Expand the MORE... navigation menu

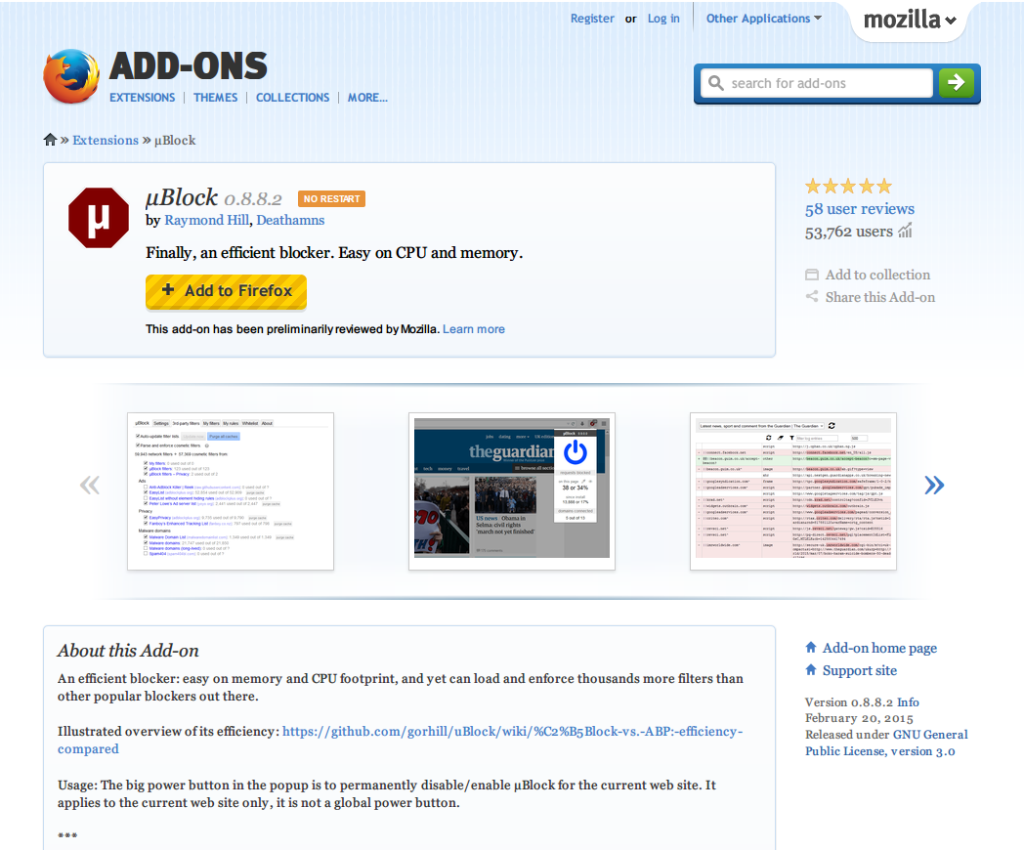click(367, 97)
